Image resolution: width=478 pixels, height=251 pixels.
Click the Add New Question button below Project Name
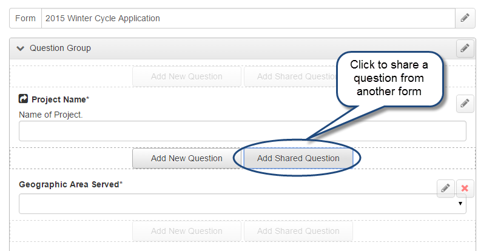[x=187, y=158]
